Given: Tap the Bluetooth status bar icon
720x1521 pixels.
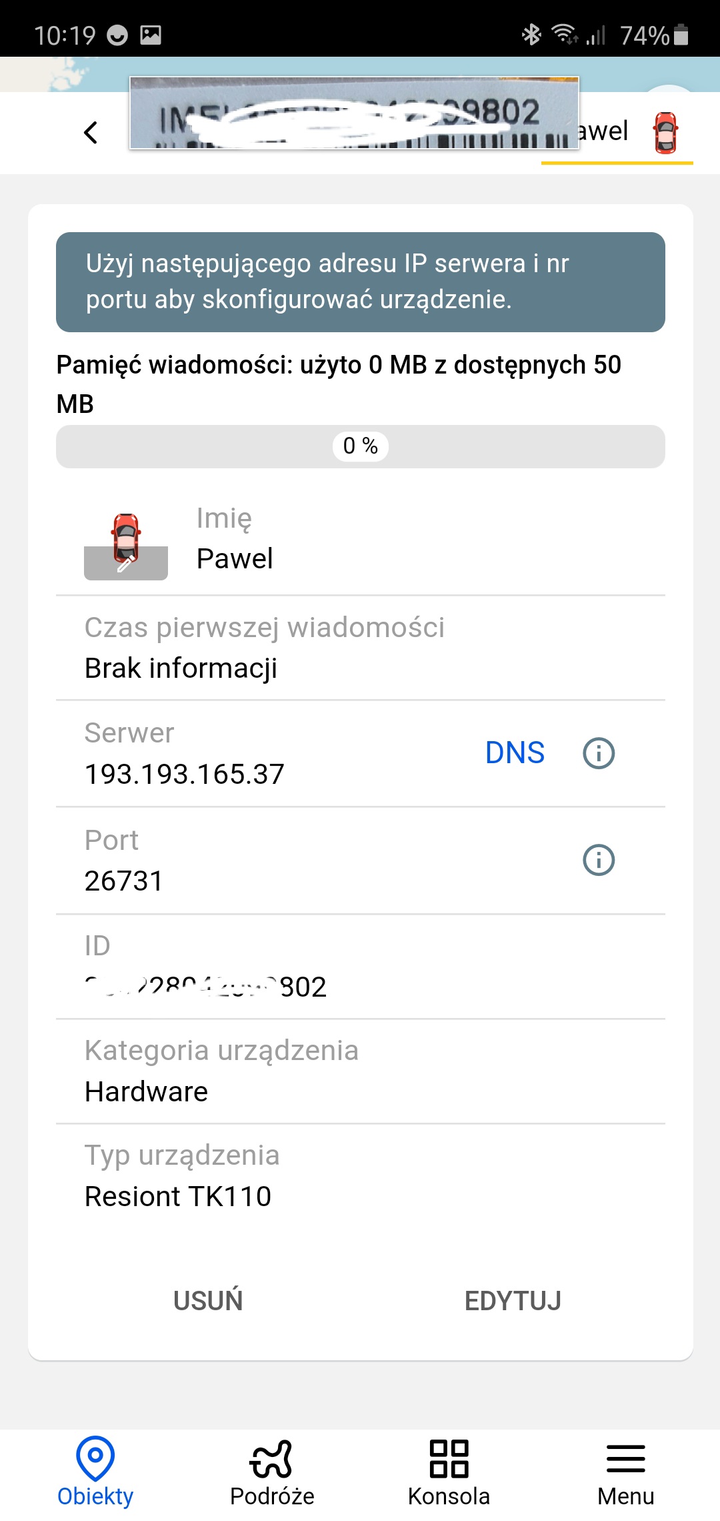Looking at the screenshot, I should [x=531, y=35].
